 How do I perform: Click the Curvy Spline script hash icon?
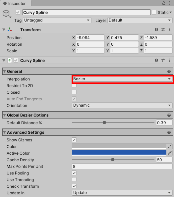pyautogui.click(x=10, y=60)
